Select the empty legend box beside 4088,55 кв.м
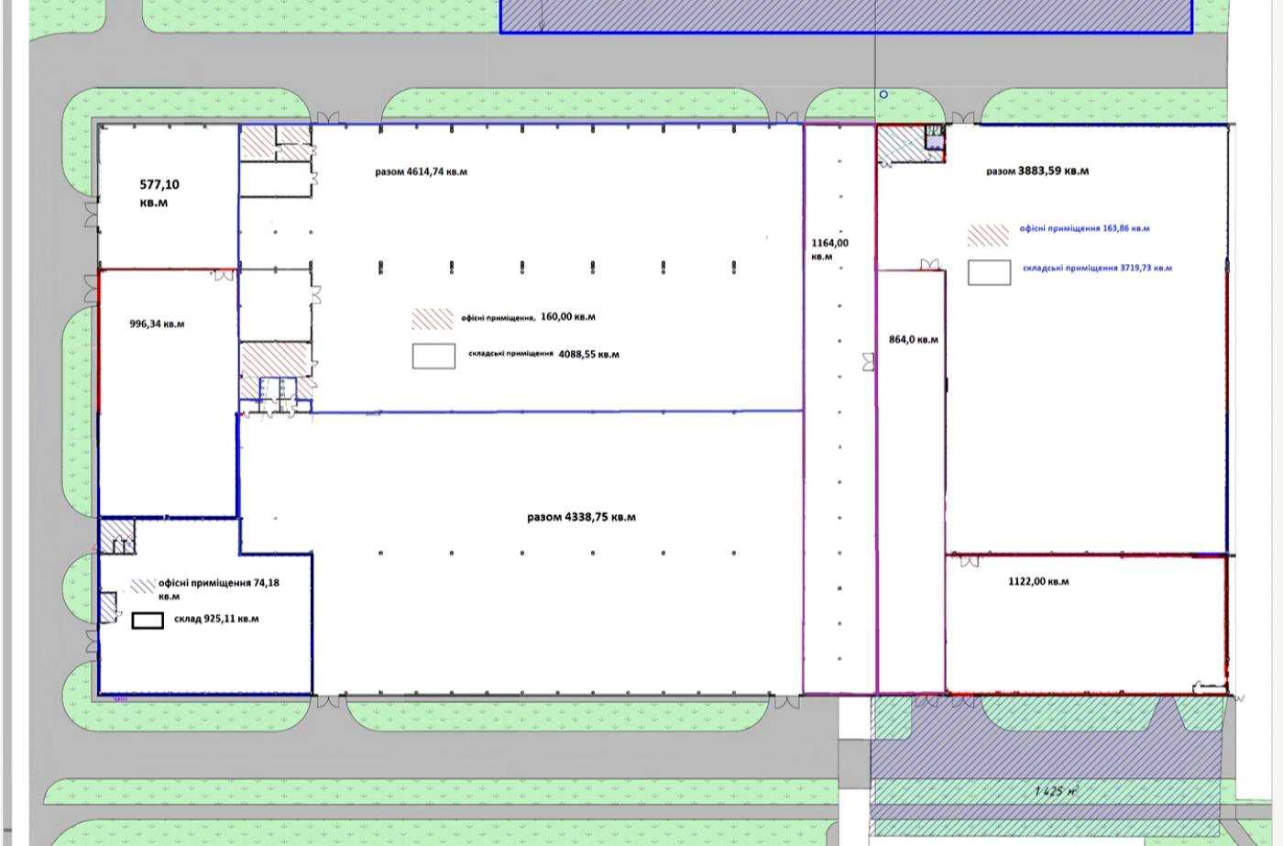 [433, 356]
